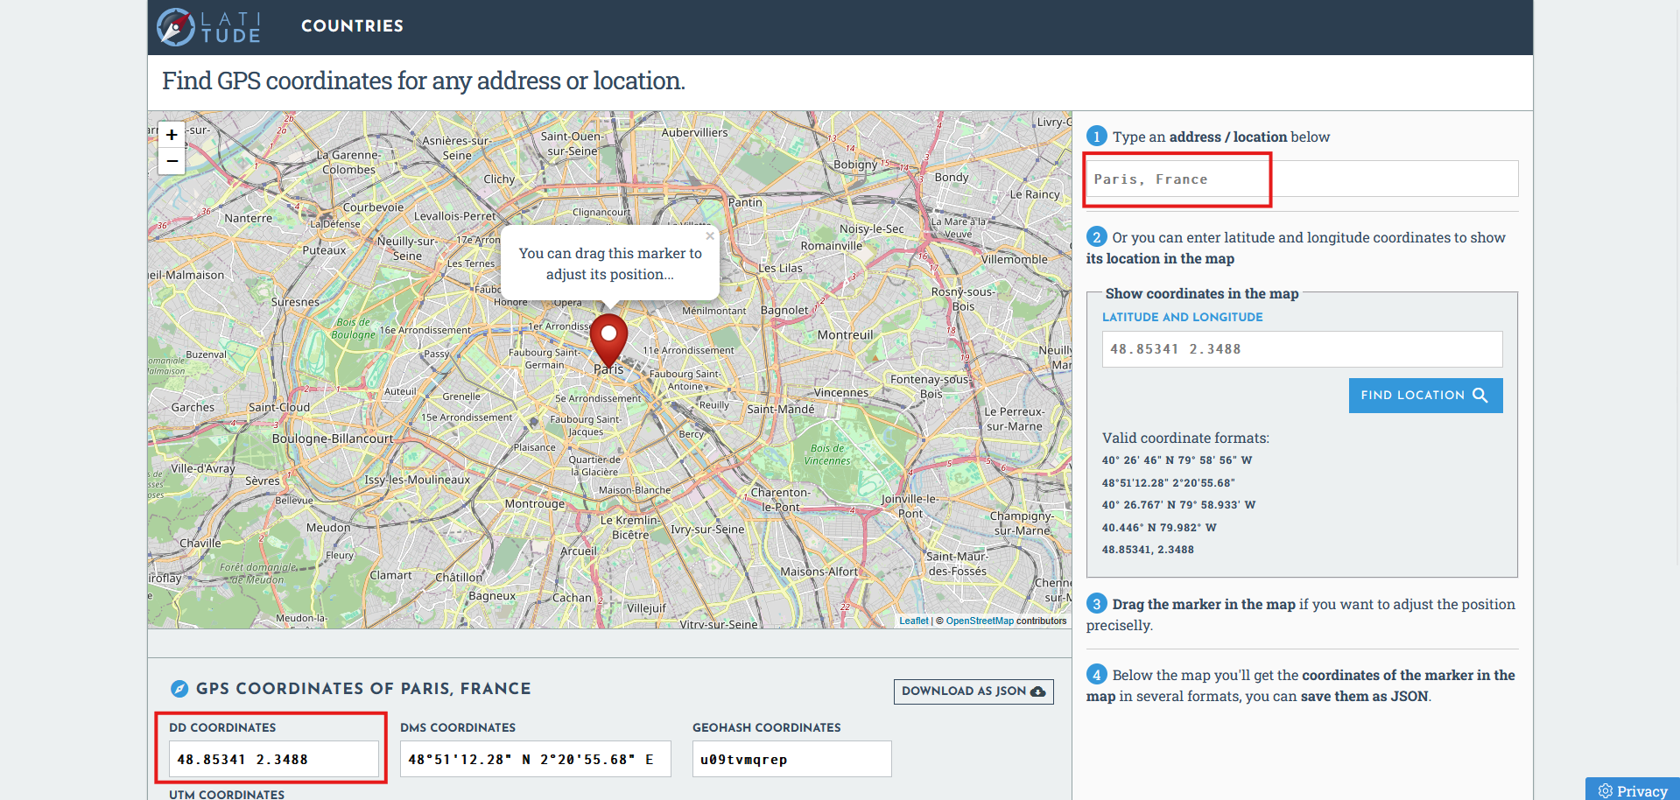Image resolution: width=1680 pixels, height=800 pixels.
Task: Open the Privacy settings button
Action: 1633,790
